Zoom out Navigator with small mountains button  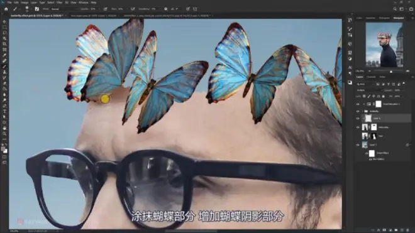point(370,71)
